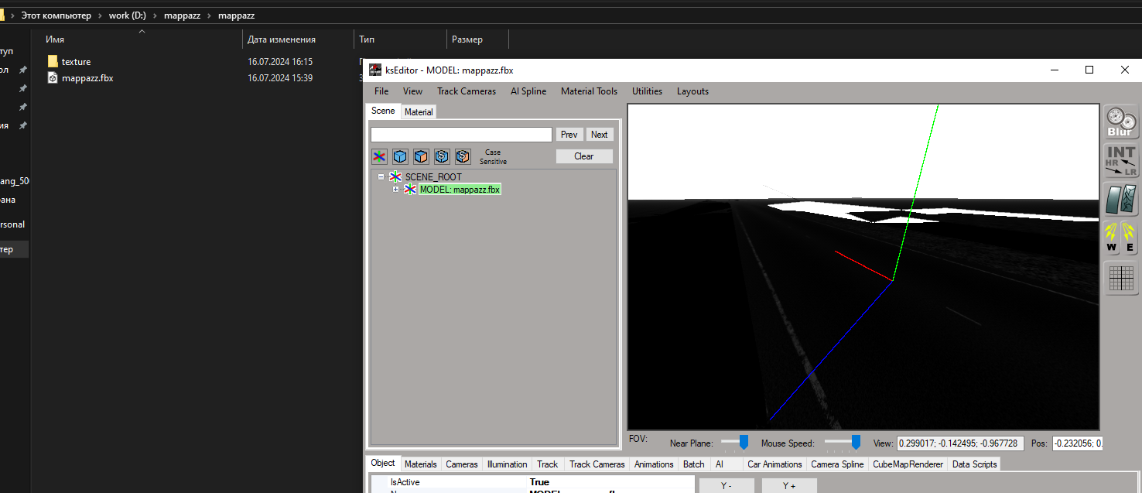
Task: Select the Camera Spline tab
Action: [x=837, y=464]
